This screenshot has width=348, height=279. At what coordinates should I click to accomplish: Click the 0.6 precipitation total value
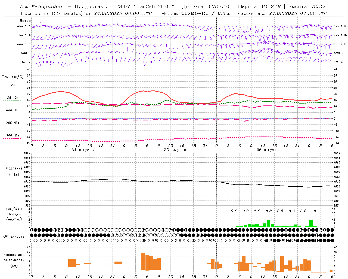pyautogui.click(x=292, y=211)
